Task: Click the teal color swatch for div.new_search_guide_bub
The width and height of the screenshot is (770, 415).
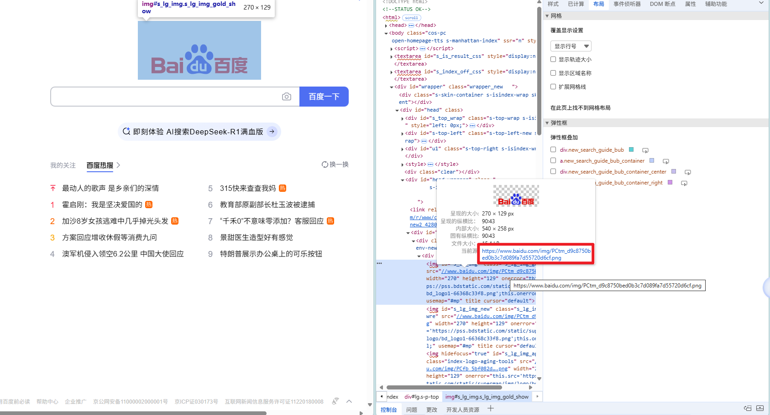Action: coord(631,149)
